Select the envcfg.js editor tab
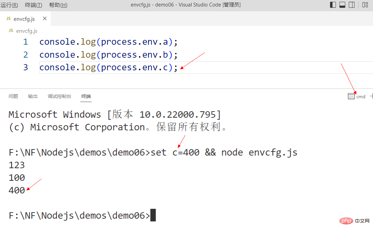Screen dimensions: 373x232 click(x=24, y=19)
